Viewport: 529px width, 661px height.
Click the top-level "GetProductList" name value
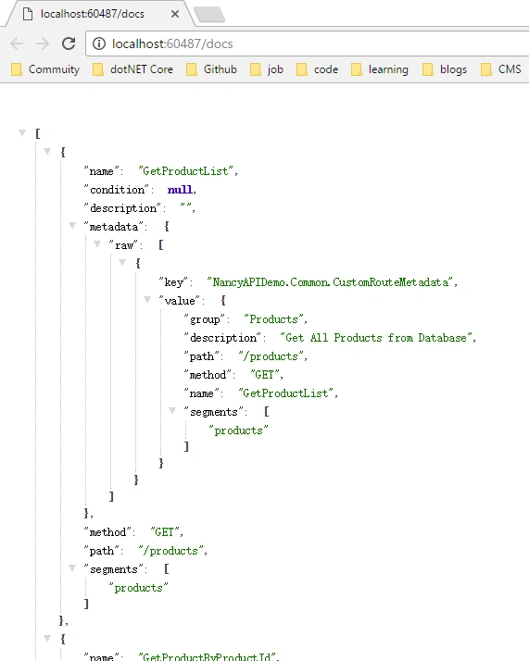click(x=188, y=171)
